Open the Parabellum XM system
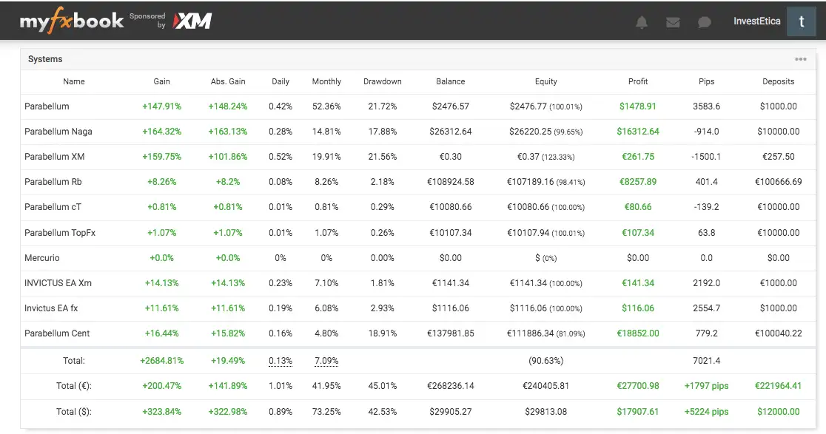 [x=55, y=157]
